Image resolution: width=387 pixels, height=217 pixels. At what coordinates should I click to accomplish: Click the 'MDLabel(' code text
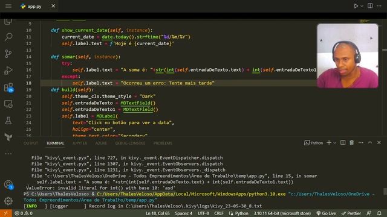(107, 116)
